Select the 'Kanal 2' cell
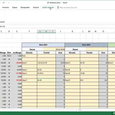The width and height of the screenshot is (115, 115). point(72,63)
